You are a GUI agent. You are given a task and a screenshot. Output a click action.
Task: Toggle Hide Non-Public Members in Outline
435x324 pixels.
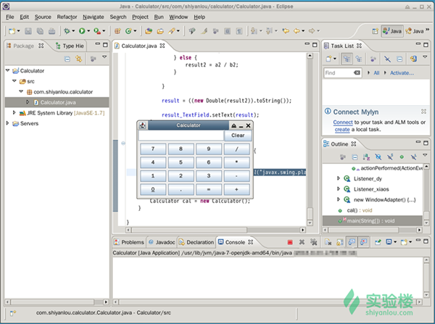[402, 157]
